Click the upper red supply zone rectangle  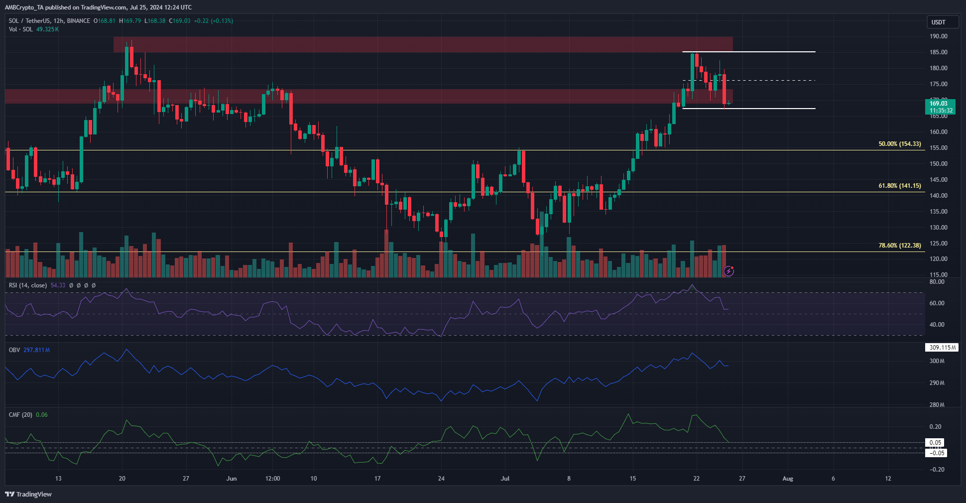click(x=423, y=44)
